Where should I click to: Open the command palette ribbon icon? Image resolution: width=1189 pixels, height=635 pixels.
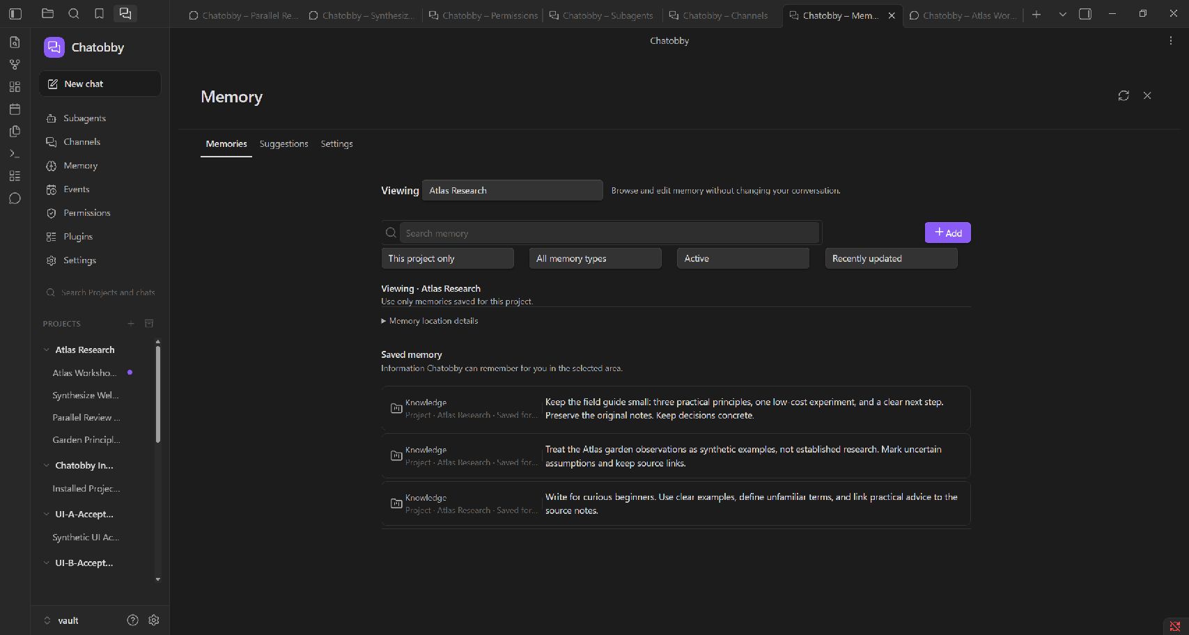(15, 154)
